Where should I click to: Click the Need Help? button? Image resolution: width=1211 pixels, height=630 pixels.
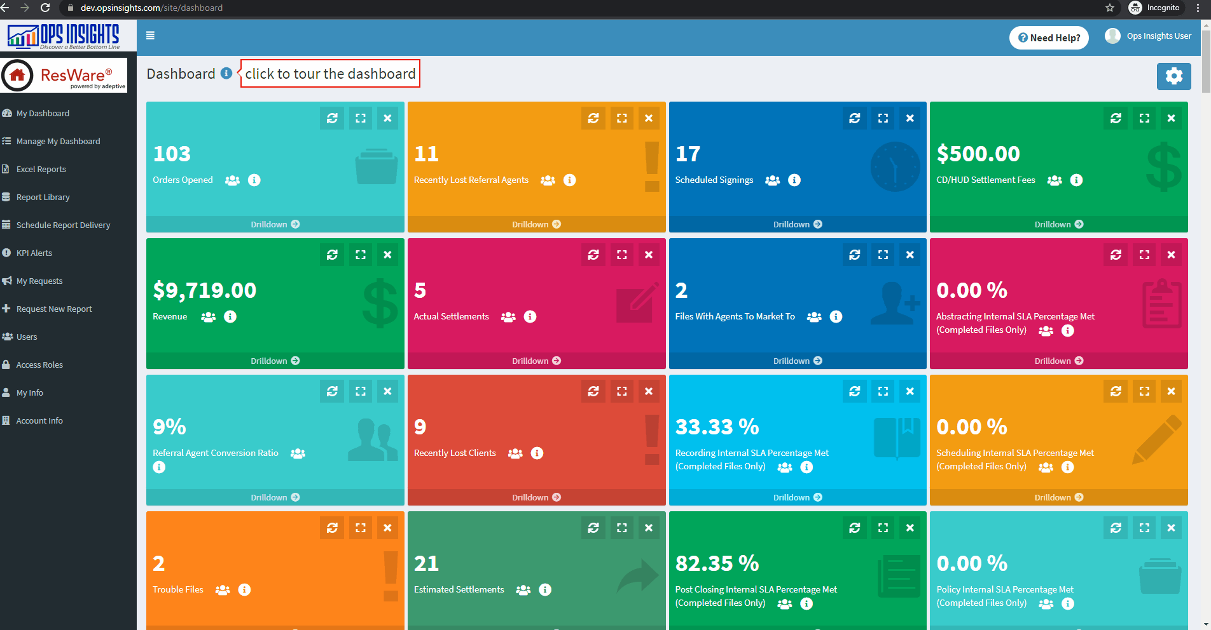click(1049, 37)
